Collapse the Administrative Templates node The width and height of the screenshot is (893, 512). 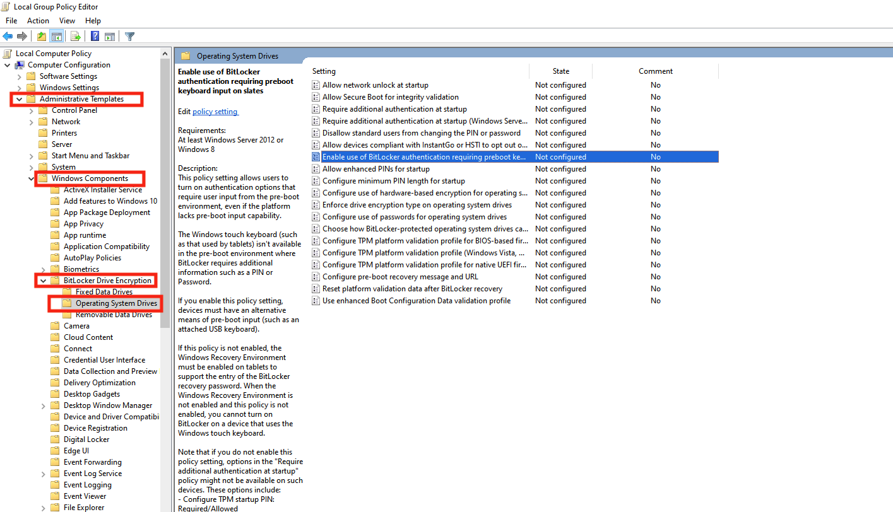[19, 99]
